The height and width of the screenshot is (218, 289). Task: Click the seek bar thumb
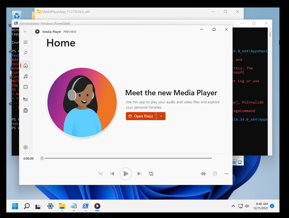[42, 158]
